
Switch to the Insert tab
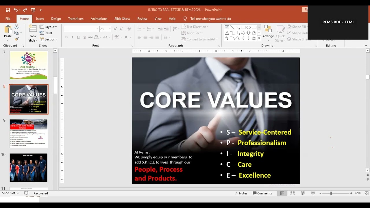40,19
